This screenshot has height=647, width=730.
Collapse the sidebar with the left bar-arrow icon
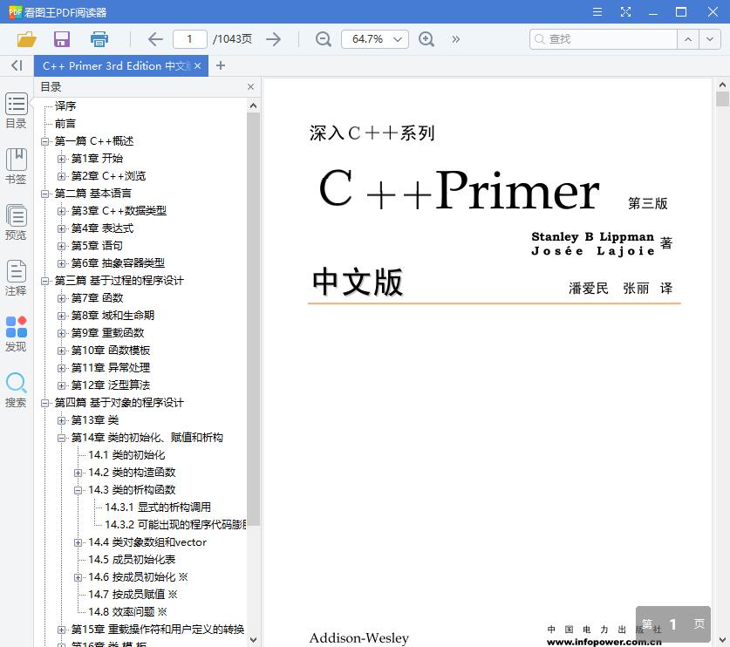pos(17,65)
